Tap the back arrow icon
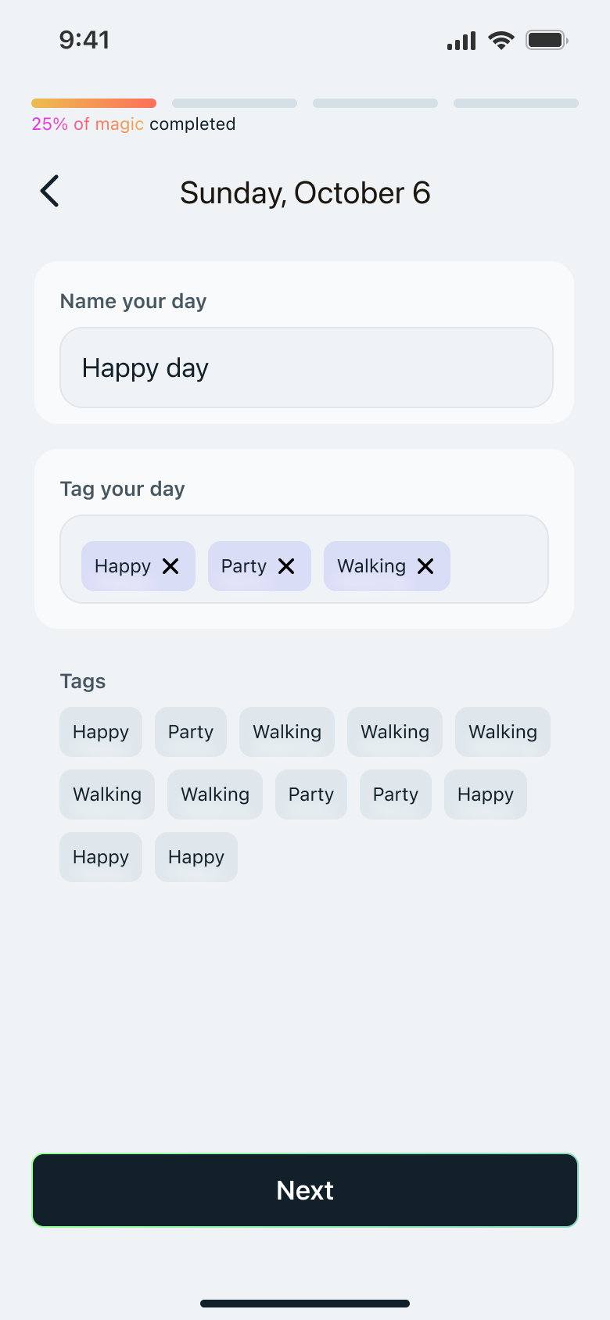Viewport: 610px width, 1320px height. (50, 192)
